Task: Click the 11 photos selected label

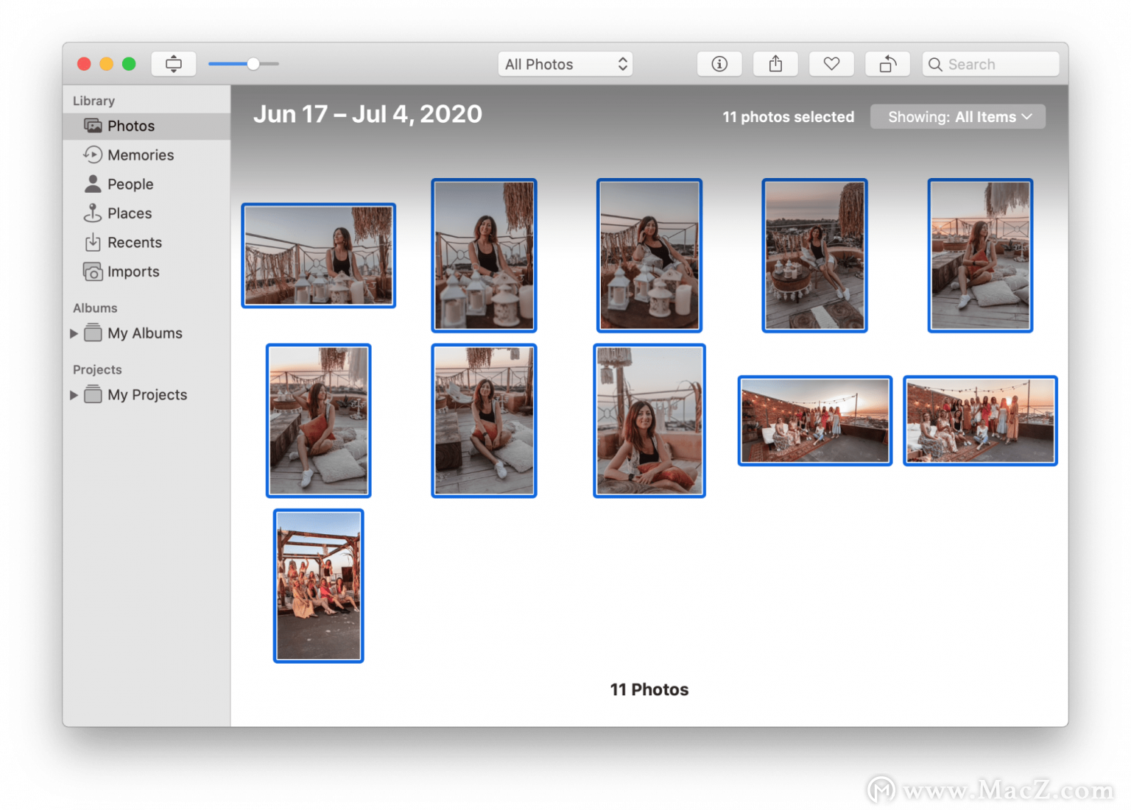Action: (x=788, y=117)
